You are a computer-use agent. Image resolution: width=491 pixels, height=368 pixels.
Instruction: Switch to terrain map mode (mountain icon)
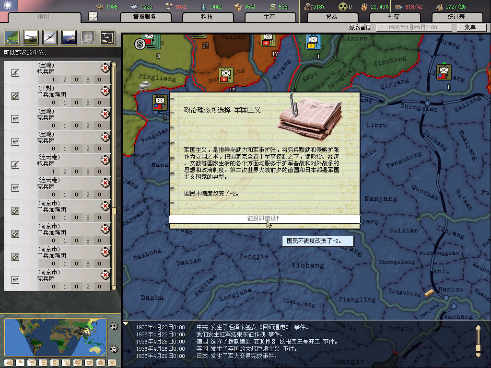tap(9, 363)
